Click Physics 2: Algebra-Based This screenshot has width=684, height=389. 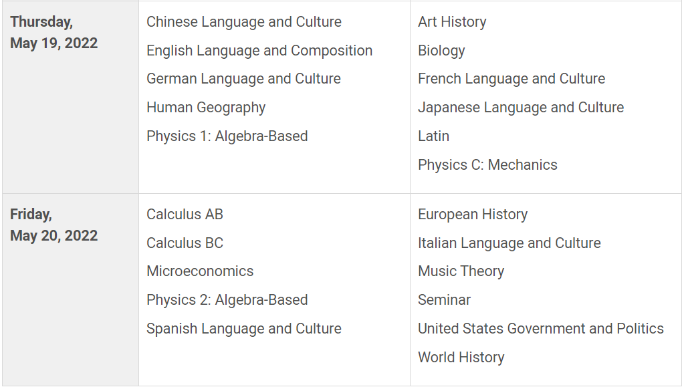(x=227, y=300)
